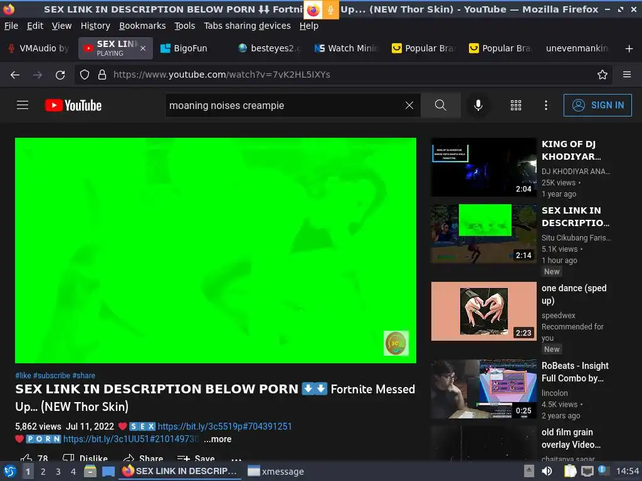Image resolution: width=642 pixels, height=481 pixels.
Task: Click the #like hashtag
Action: coord(23,376)
